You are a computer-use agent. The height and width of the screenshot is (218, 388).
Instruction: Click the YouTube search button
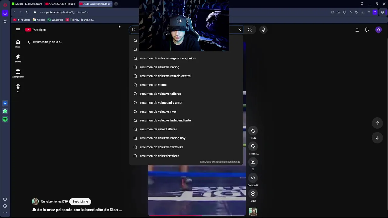coord(250,30)
